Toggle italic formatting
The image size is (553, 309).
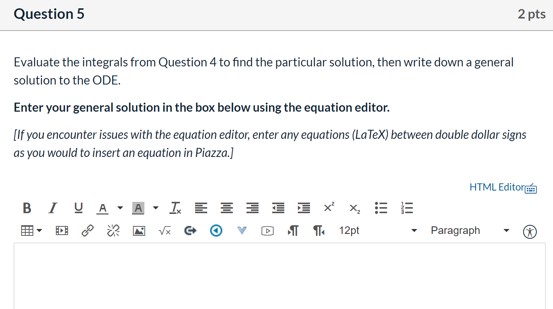pyautogui.click(x=53, y=208)
